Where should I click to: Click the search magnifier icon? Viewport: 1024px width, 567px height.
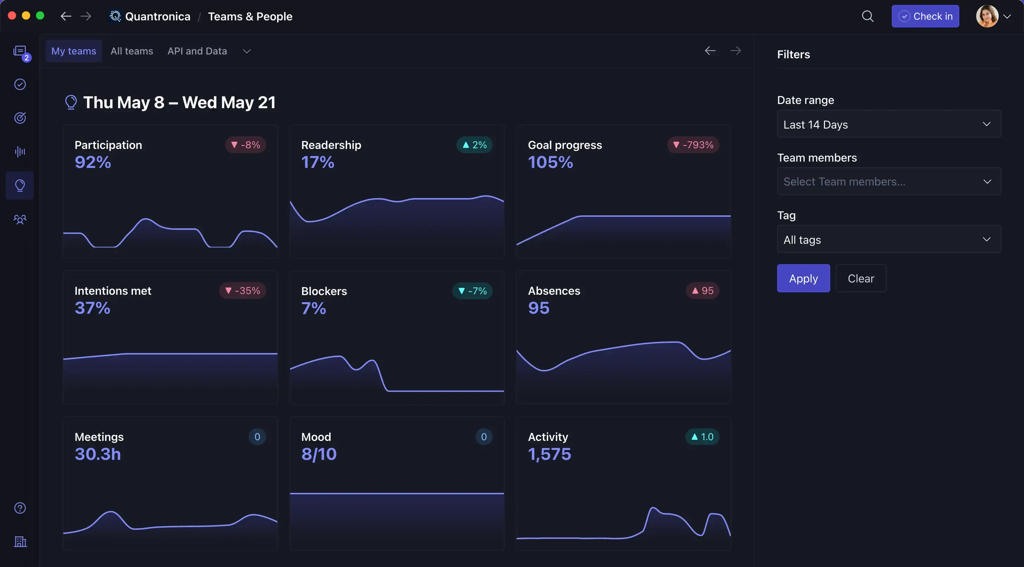pos(868,16)
